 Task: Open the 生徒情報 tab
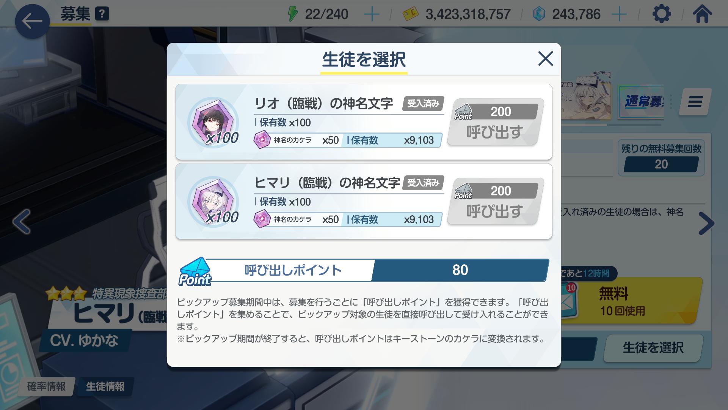[x=105, y=386]
